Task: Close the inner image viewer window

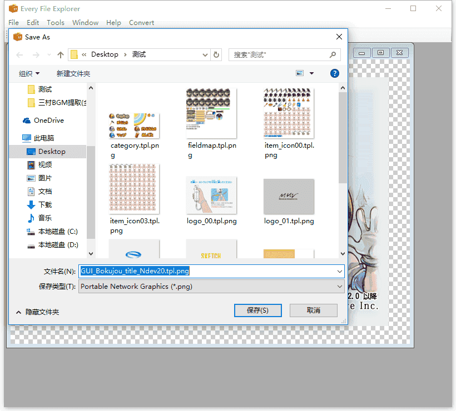Action: tap(400, 53)
